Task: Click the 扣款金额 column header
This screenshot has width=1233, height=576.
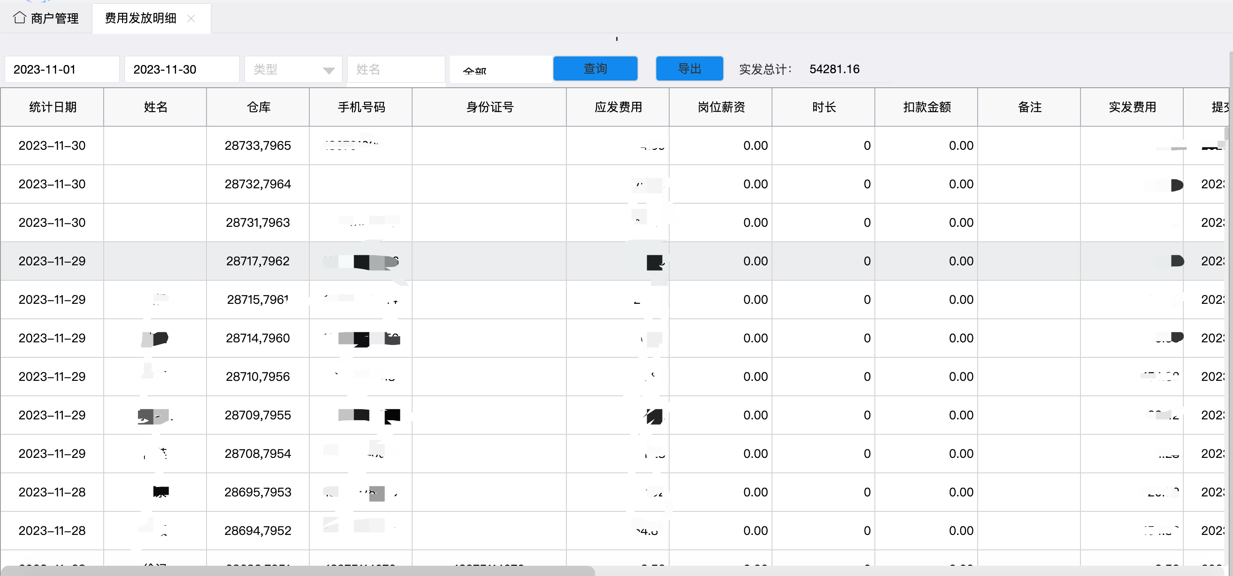Action: pyautogui.click(x=927, y=107)
